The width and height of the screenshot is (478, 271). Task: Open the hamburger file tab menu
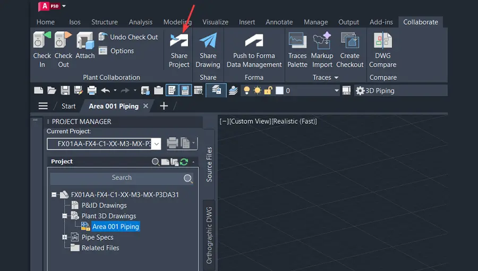point(43,106)
